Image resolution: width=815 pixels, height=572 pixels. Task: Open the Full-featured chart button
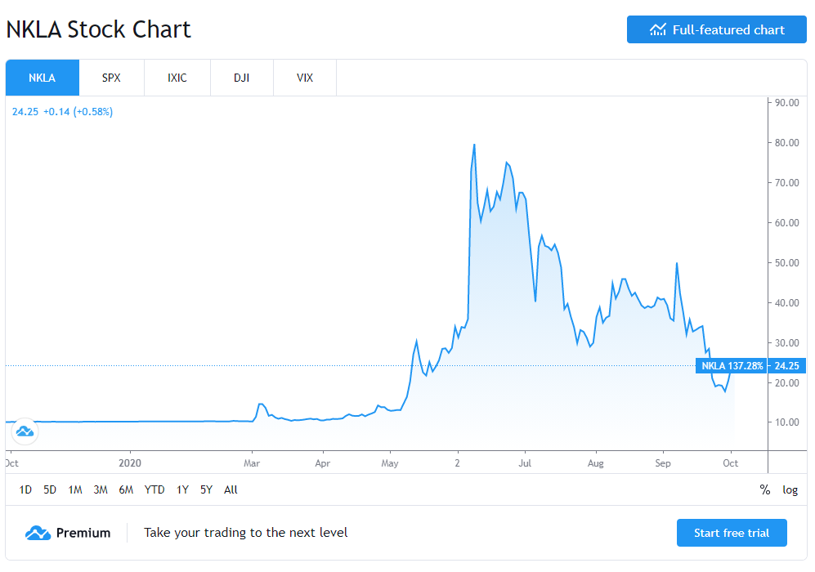pyautogui.click(x=716, y=29)
